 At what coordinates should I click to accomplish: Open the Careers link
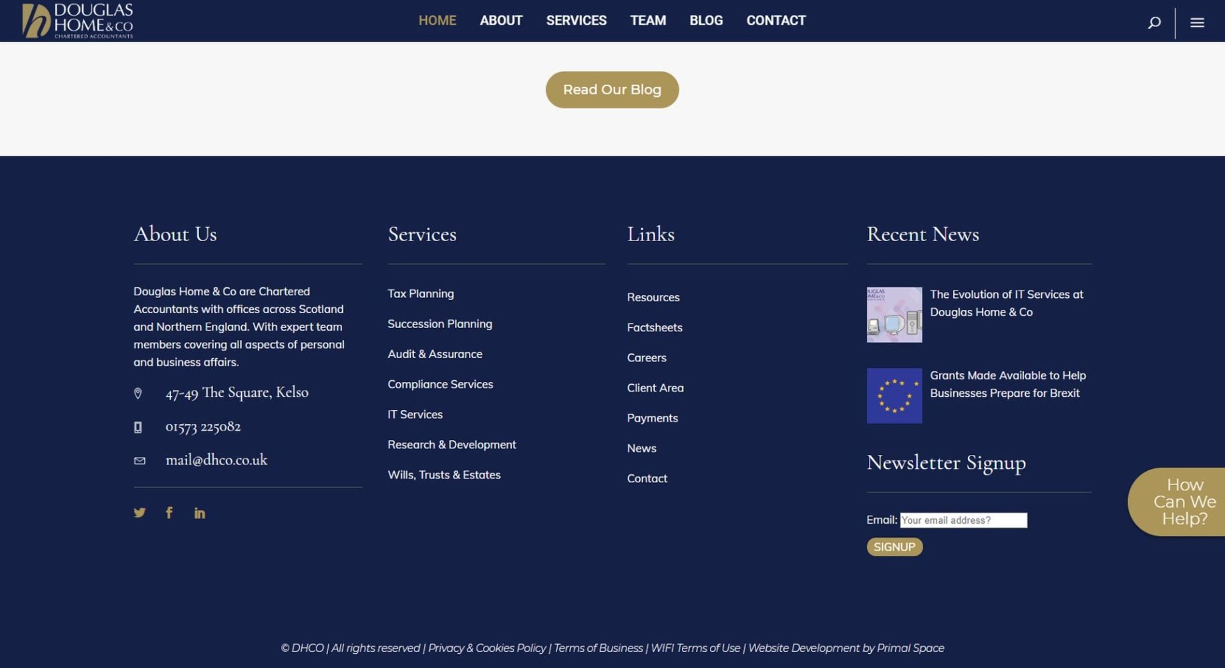[x=647, y=357]
